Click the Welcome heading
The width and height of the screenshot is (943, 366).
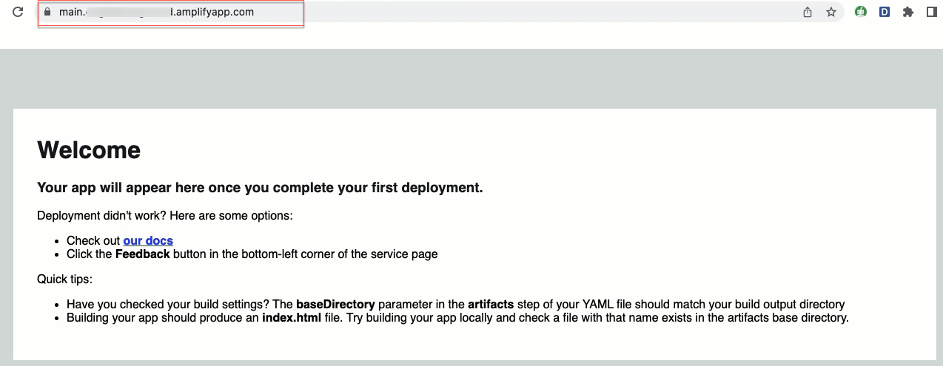89,150
